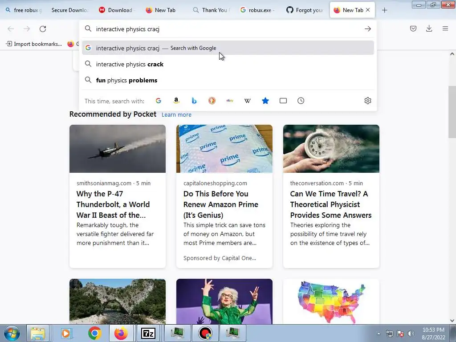
Task: Open a new tab with plus button
Action: pyautogui.click(x=384, y=10)
